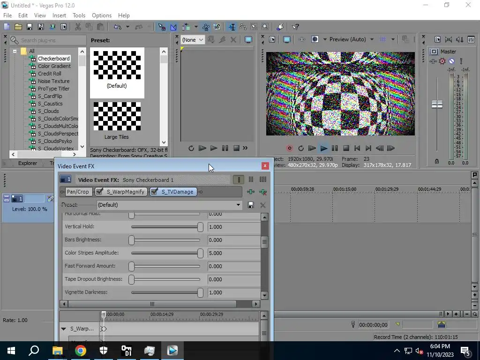Open the Pan/Crop tab in FX chain
The height and width of the screenshot is (360, 480).
[78, 192]
